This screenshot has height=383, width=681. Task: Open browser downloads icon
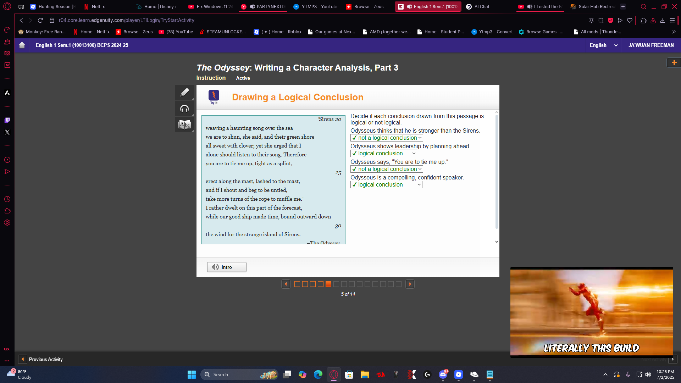click(x=663, y=21)
